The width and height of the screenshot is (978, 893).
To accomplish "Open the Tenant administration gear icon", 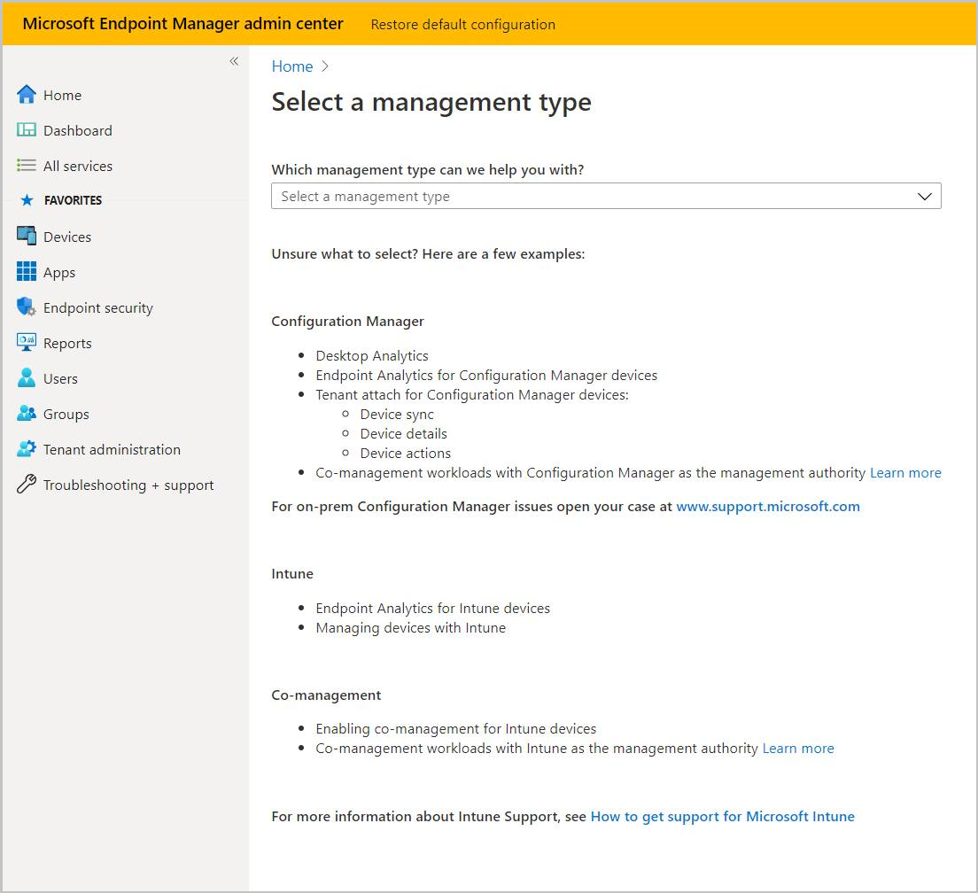I will pyautogui.click(x=27, y=449).
